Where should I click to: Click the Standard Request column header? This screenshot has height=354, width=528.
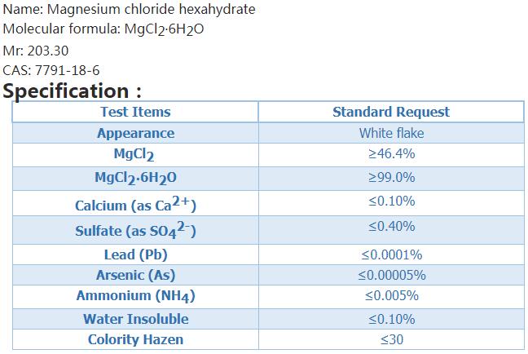click(x=391, y=112)
